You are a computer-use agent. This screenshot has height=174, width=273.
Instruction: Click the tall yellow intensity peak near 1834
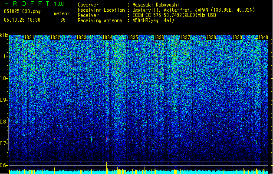pyautogui.click(x=107, y=167)
